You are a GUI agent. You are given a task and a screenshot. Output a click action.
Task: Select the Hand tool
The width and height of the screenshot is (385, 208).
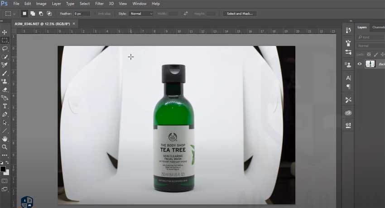point(5,139)
